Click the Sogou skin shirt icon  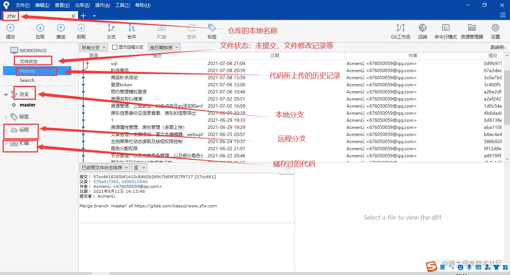click(x=497, y=267)
